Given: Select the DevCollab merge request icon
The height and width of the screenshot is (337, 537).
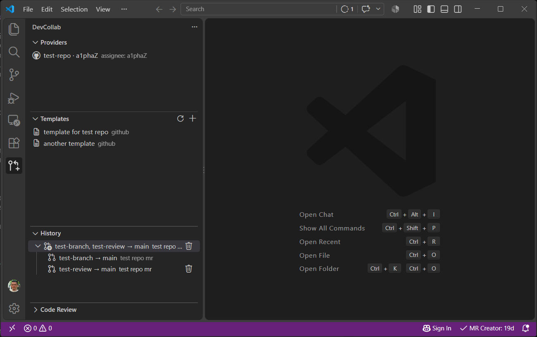Looking at the screenshot, I should coord(14,166).
